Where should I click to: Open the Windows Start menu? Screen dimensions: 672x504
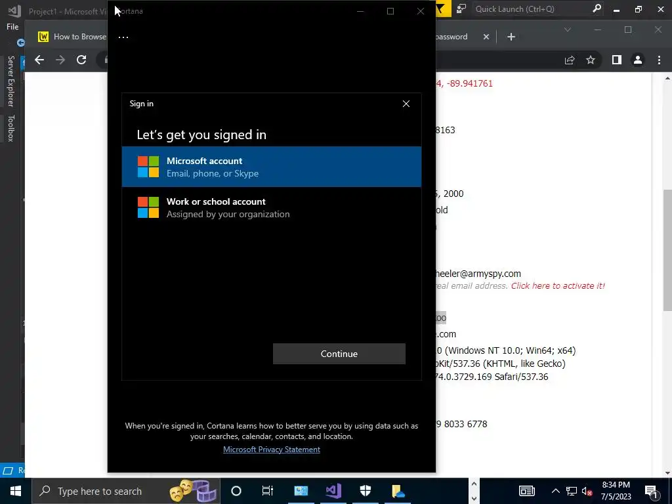16,491
